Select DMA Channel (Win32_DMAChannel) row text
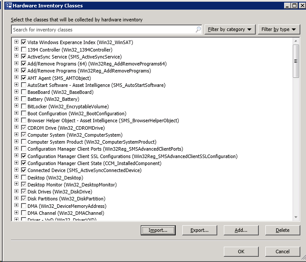 [66, 213]
